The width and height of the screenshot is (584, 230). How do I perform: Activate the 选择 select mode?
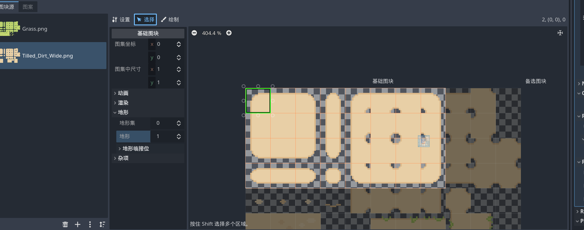[145, 20]
